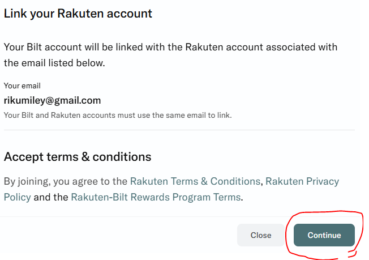Click the "Link your Rakuten account" heading
Screen dimensions: 369x260
78,13
